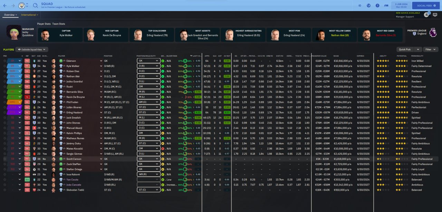Open João Cancelo's player name link

coord(74,185)
